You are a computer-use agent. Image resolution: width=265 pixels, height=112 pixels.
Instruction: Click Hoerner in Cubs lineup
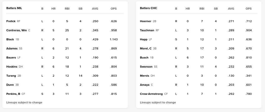(146, 21)
